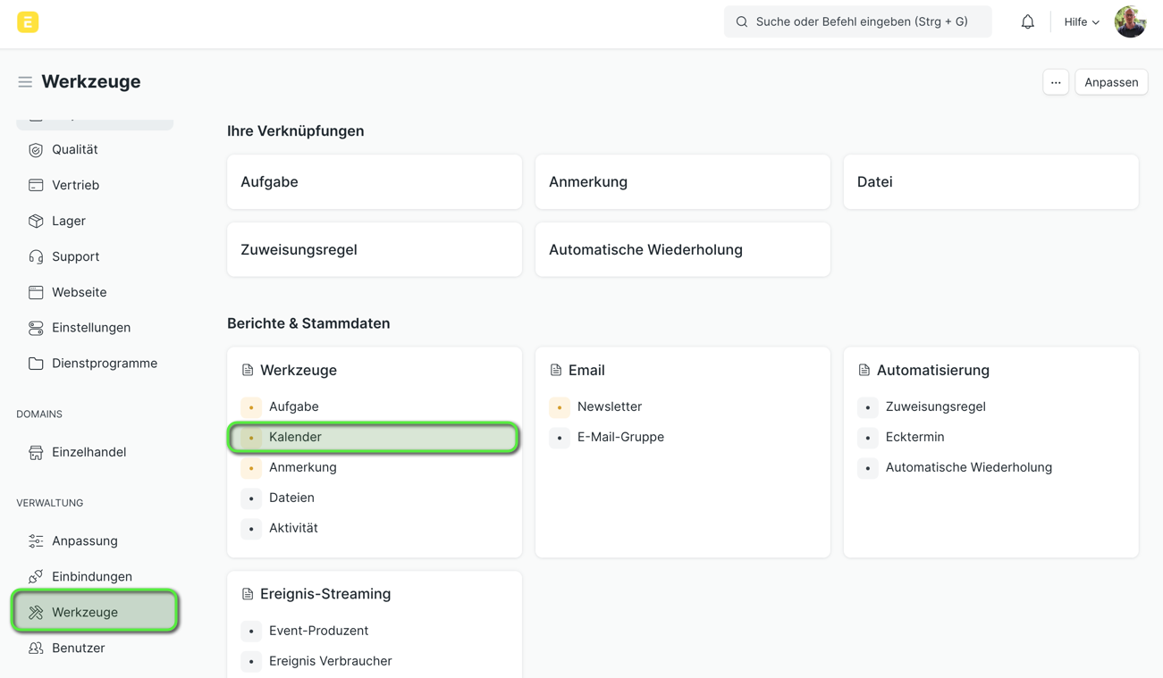Image resolution: width=1163 pixels, height=678 pixels.
Task: Click the Einbindungen plug icon
Action: tap(36, 577)
